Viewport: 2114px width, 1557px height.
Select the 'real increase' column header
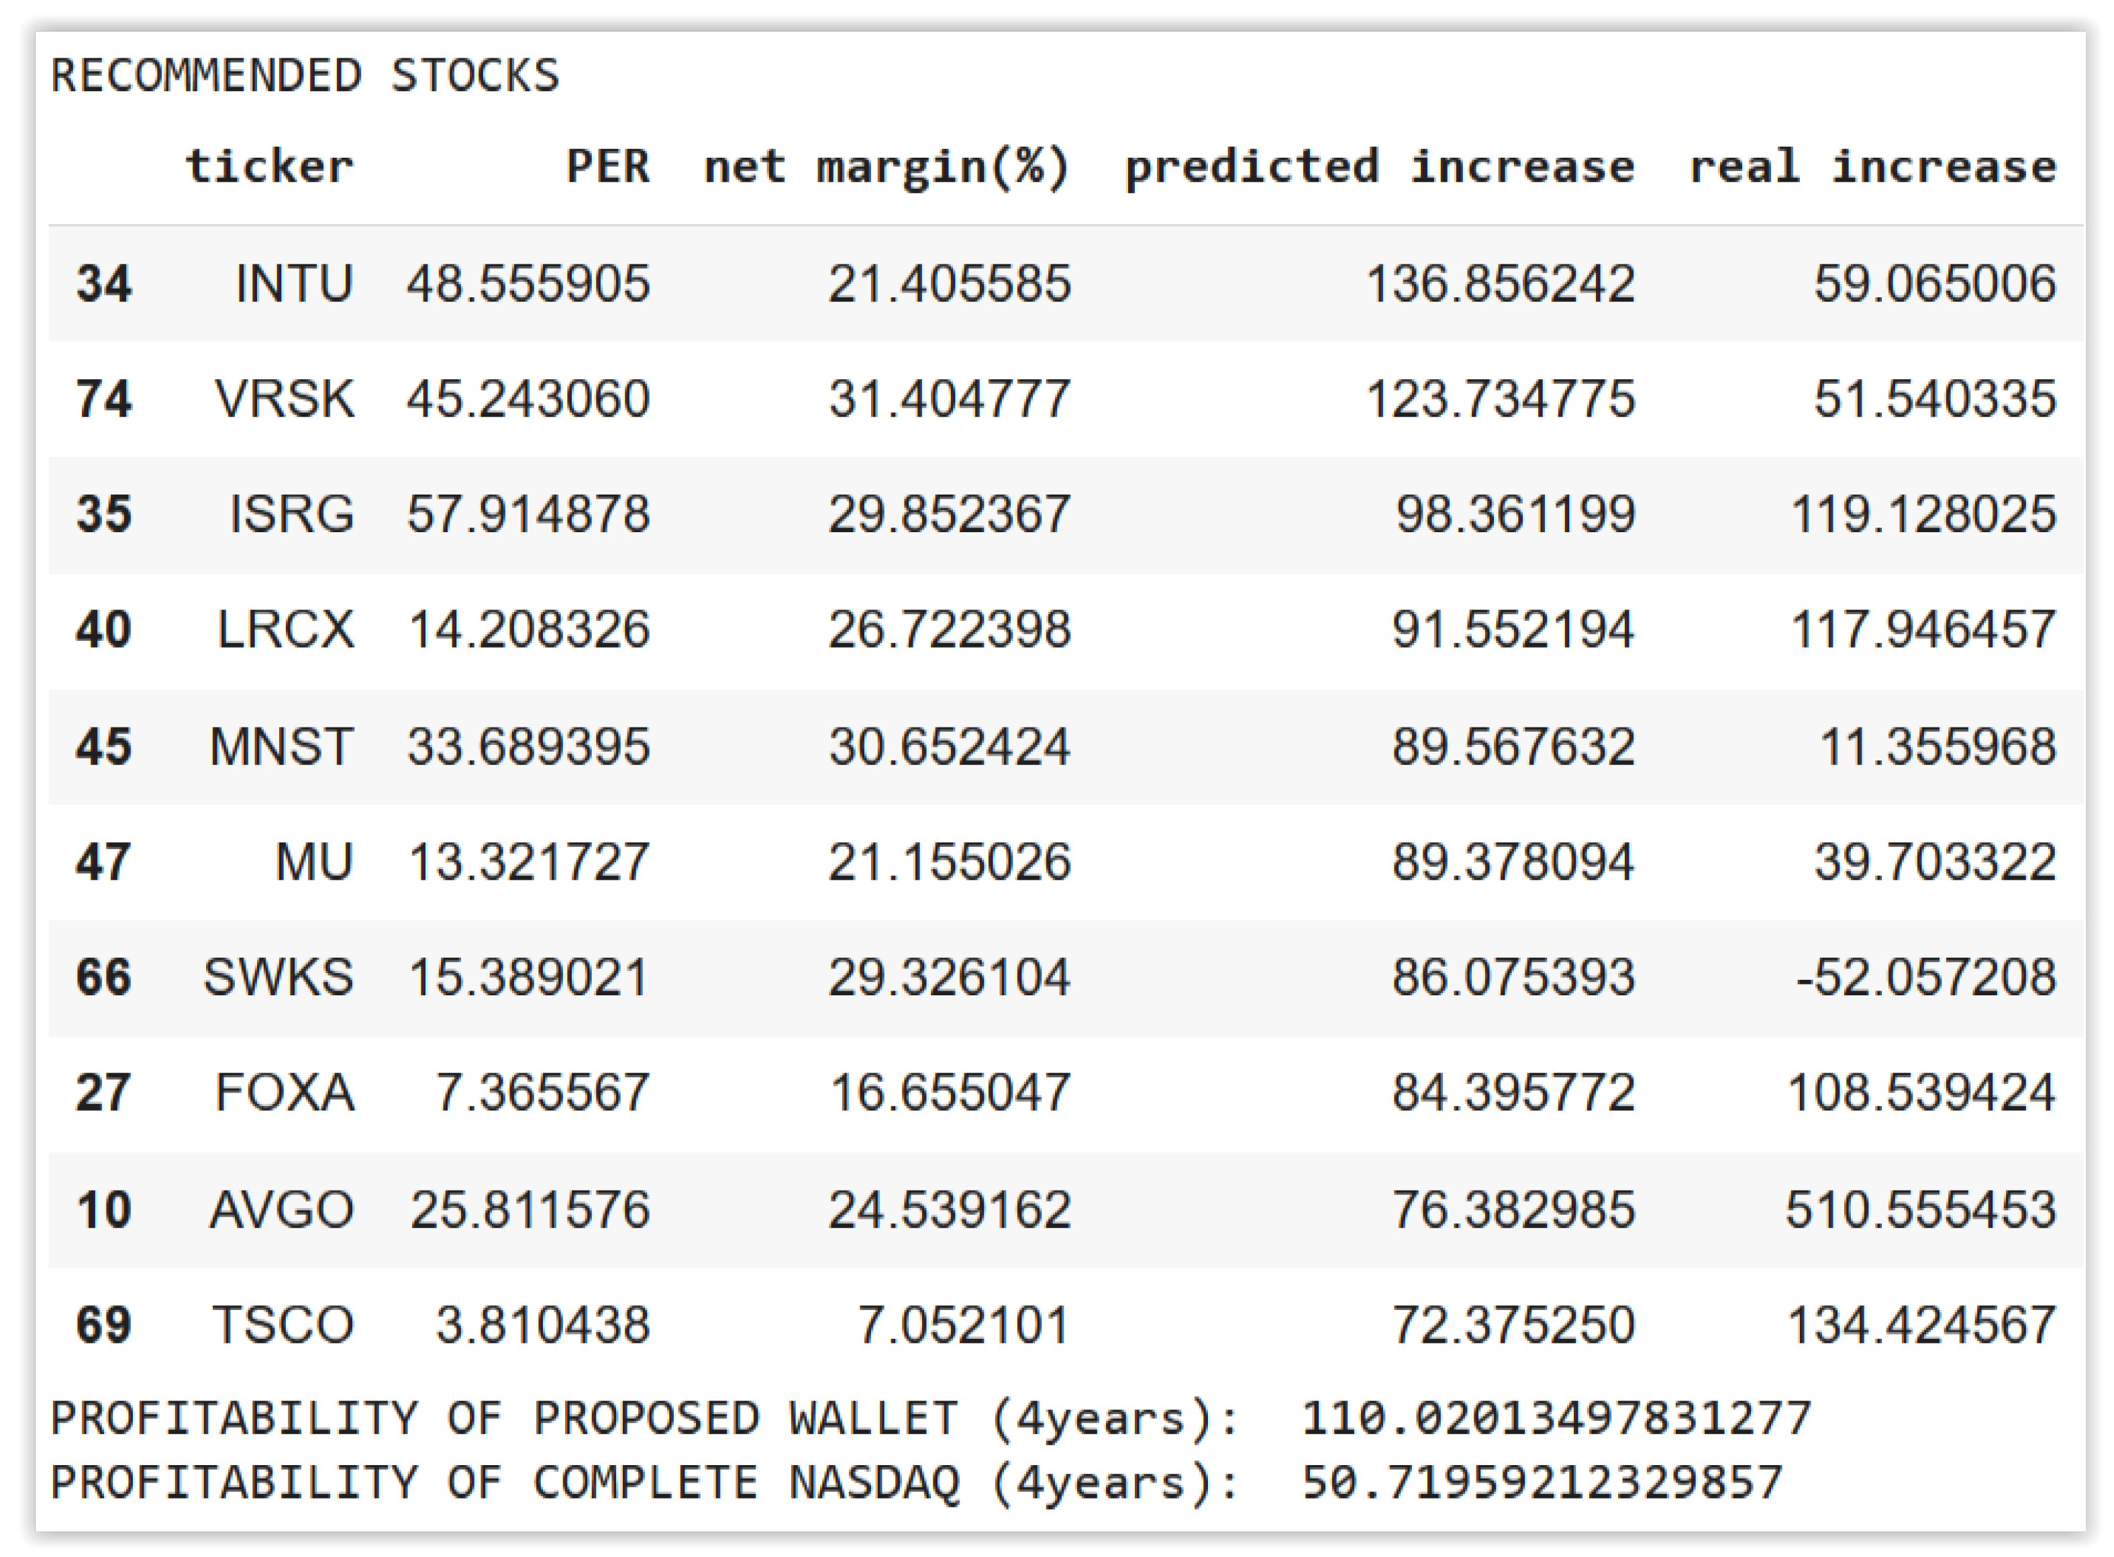click(1872, 166)
